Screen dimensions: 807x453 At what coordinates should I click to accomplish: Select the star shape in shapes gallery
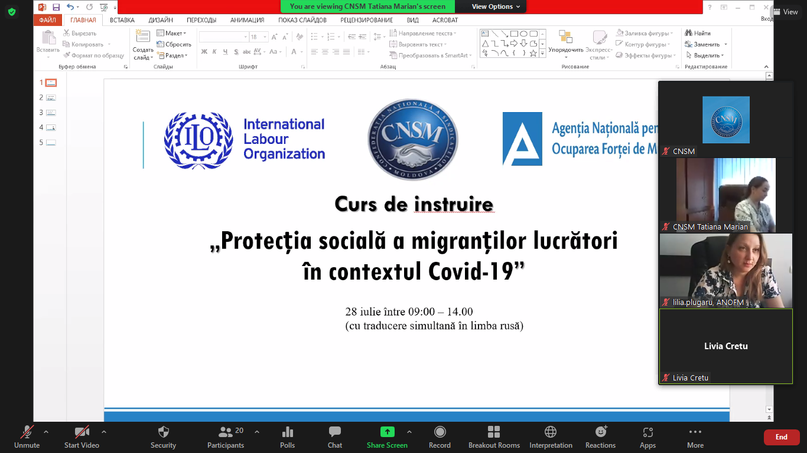pos(533,53)
